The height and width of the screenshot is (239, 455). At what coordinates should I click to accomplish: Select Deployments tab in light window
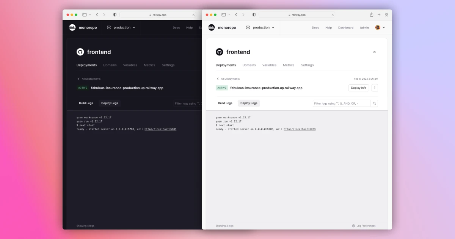coord(226,65)
